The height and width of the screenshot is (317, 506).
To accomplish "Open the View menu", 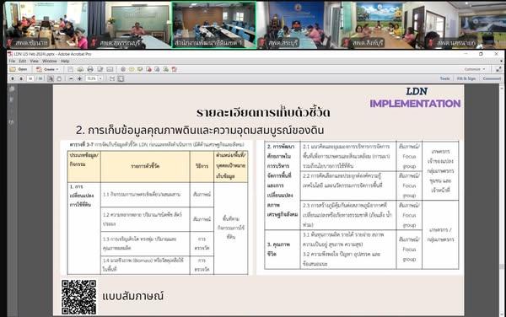I will [35, 61].
